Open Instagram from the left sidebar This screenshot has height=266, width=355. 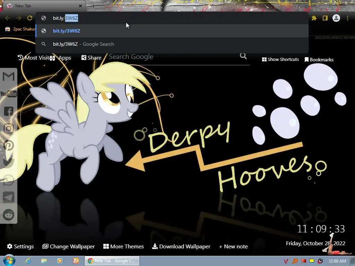tap(9, 128)
